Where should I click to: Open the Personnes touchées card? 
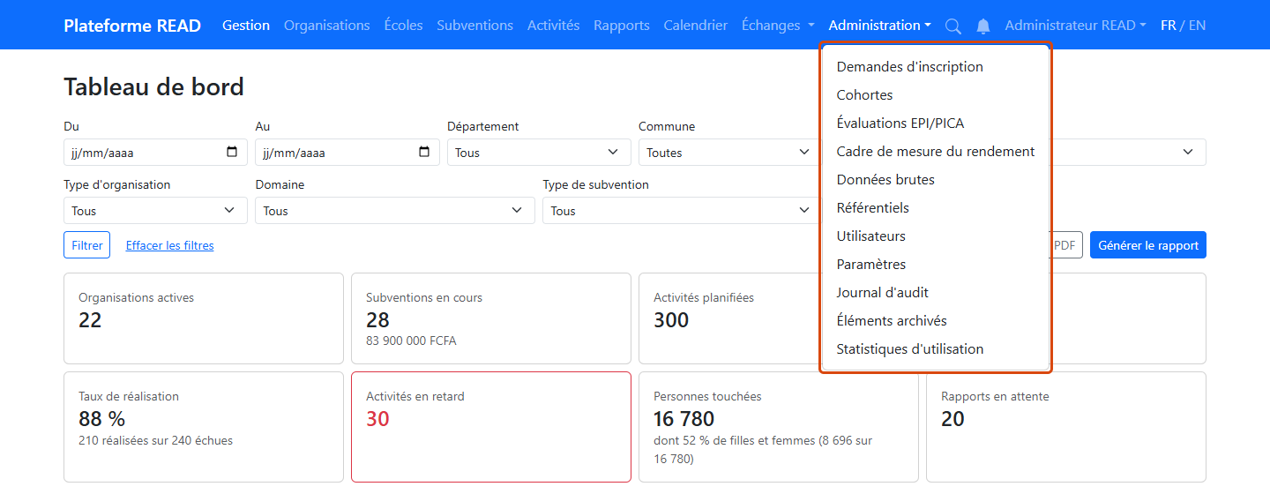[779, 427]
